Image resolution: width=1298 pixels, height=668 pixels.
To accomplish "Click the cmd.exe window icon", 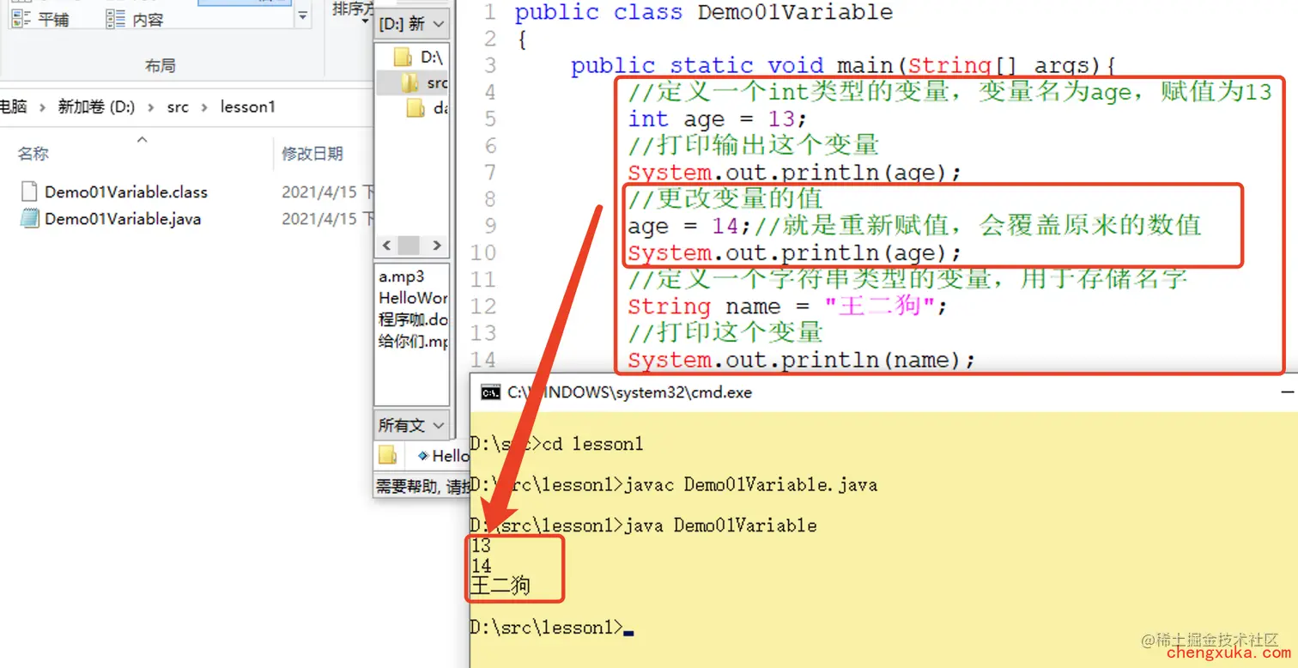I will (x=490, y=392).
